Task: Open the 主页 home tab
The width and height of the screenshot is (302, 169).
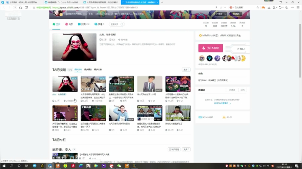Action: pyautogui.click(x=56, y=24)
